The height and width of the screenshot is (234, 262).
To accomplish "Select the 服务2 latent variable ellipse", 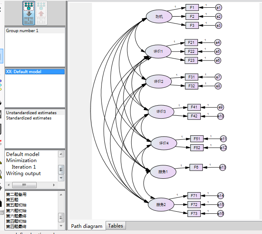I will (x=161, y=205).
